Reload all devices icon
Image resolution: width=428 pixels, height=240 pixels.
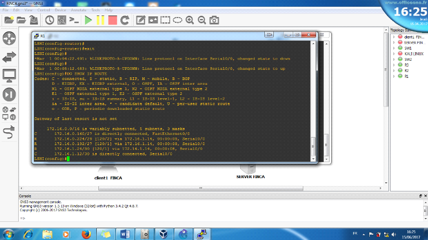(125, 20)
